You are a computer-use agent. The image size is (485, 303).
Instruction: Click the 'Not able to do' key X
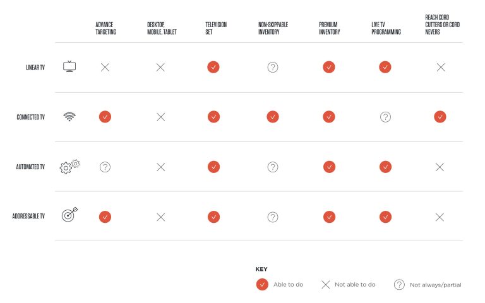click(326, 284)
